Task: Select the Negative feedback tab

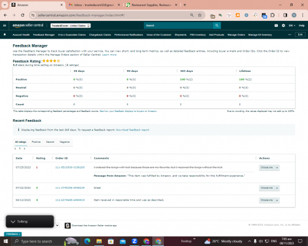Action: click(x=65, y=142)
